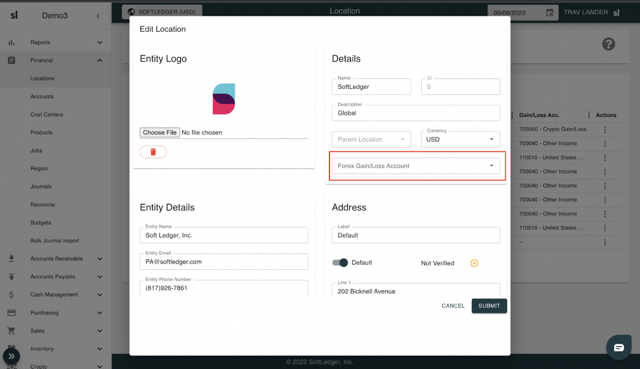Expand sidebar with double-arrow icon
This screenshot has height=369, width=640.
tap(11, 356)
